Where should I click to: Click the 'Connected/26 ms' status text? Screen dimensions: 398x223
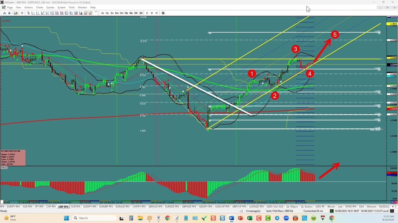(x=313, y=211)
